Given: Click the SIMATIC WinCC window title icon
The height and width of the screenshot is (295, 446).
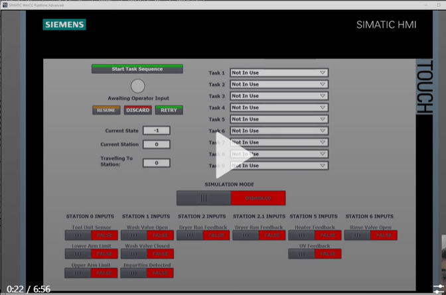Looking at the screenshot, I should (x=4, y=4).
